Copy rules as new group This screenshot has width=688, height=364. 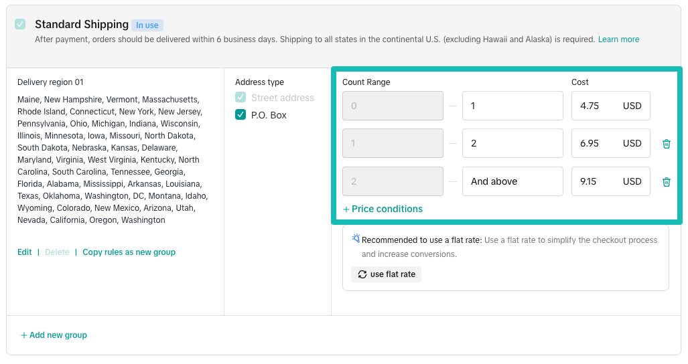pyautogui.click(x=129, y=252)
